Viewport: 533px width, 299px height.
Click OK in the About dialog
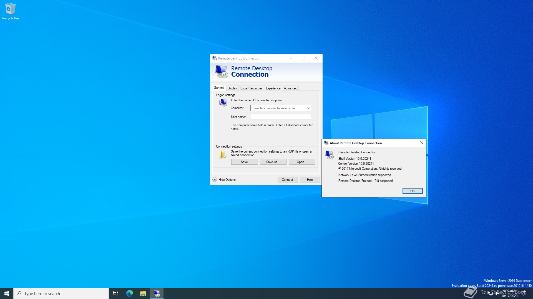(413, 191)
